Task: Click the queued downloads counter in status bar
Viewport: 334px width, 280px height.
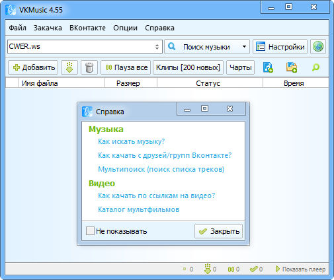Action: pyautogui.click(x=188, y=269)
